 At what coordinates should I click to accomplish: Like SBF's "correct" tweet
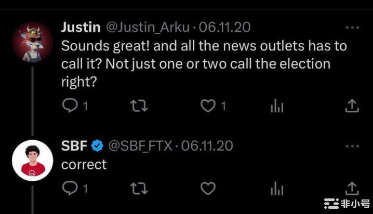click(x=208, y=189)
